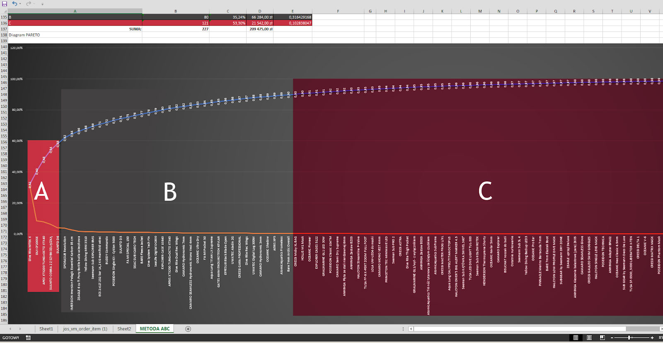Select row 138 header
The width and height of the screenshot is (663, 343).
[x=4, y=35]
